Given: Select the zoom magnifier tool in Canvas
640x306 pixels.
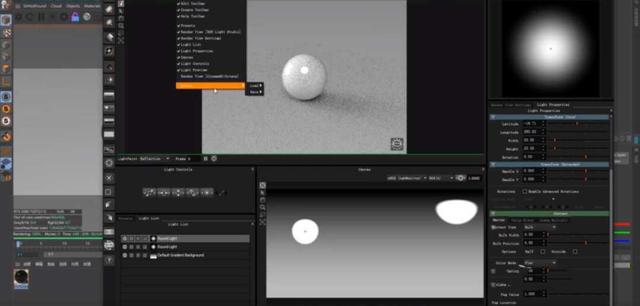Looking at the screenshot, I should (263, 208).
